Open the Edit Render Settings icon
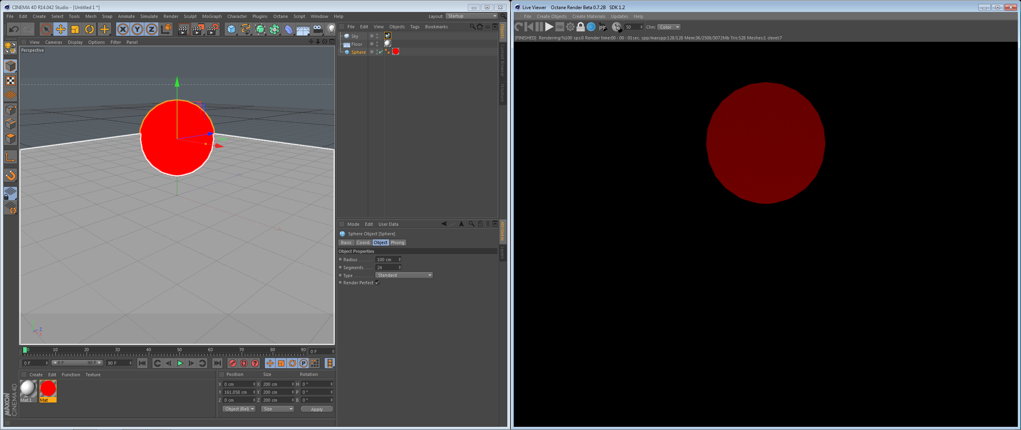 click(x=213, y=29)
